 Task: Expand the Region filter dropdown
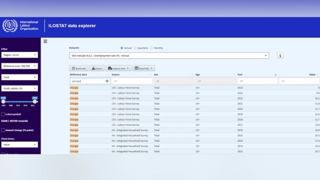[19, 55]
